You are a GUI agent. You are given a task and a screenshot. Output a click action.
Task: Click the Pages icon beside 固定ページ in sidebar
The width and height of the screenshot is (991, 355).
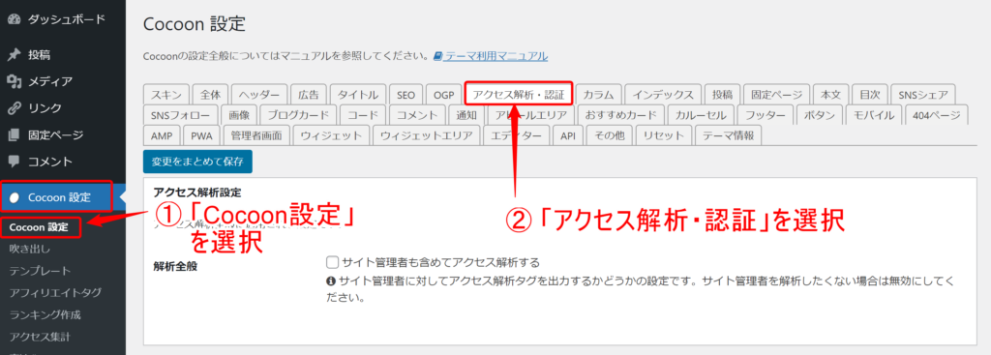14,134
